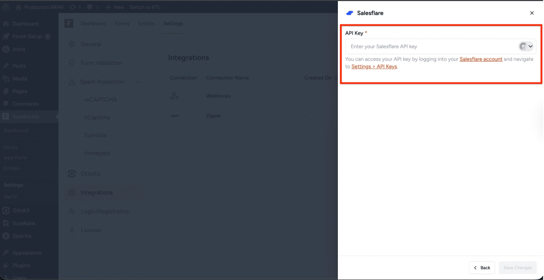The height and width of the screenshot is (280, 544).
Task: Click the Save Changes button
Action: (517, 268)
